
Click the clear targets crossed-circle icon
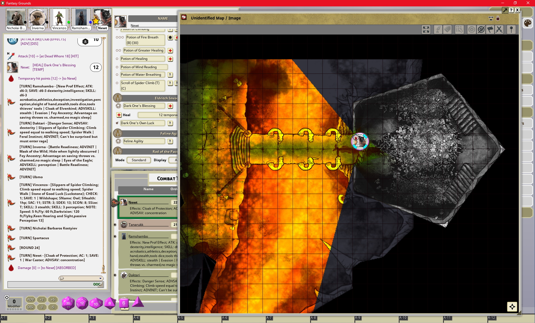point(481,30)
